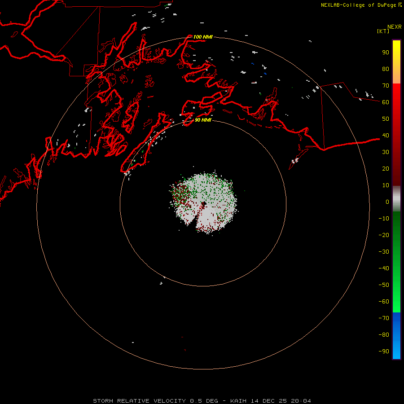Click the -50 scale label
The height and width of the screenshot is (404, 404).
point(384,285)
